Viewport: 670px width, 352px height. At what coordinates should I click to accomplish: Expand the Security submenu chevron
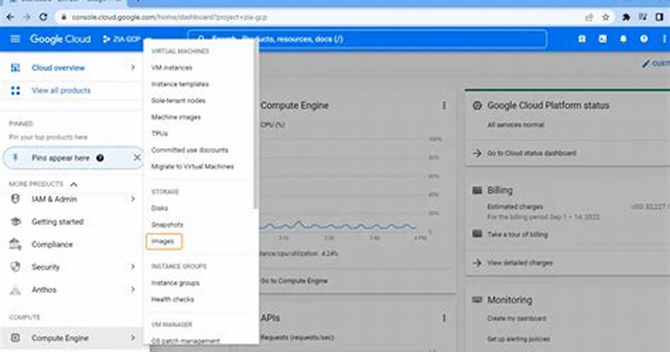coord(133,267)
